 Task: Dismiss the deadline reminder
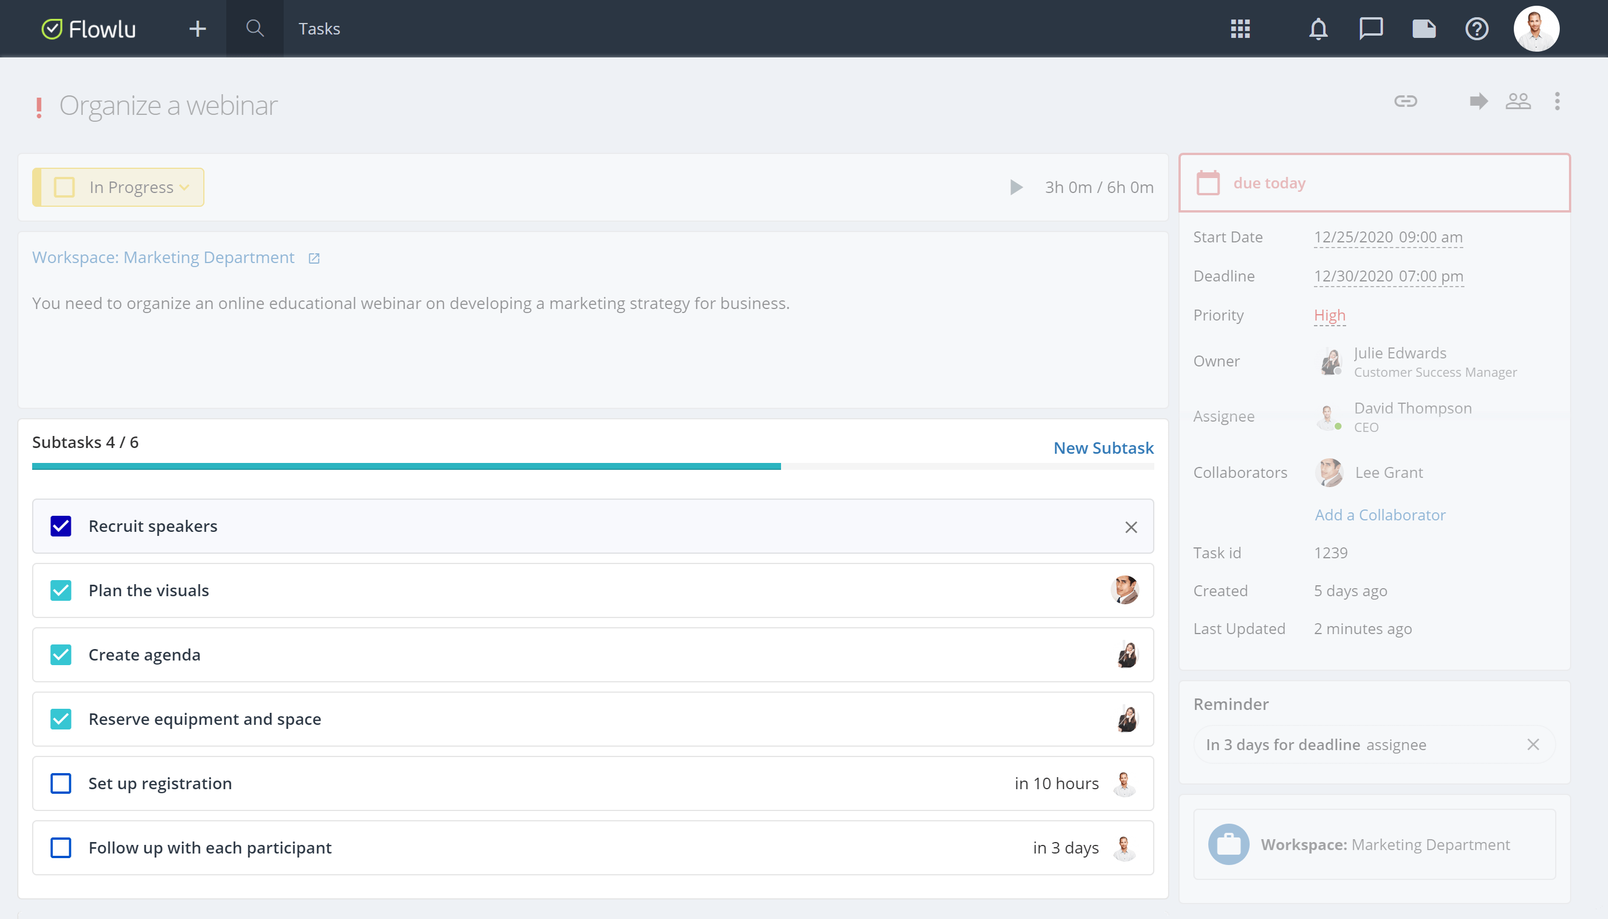click(x=1533, y=745)
